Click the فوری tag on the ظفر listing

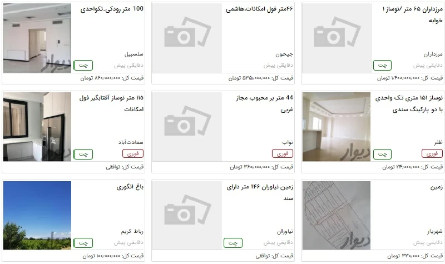(x=432, y=154)
